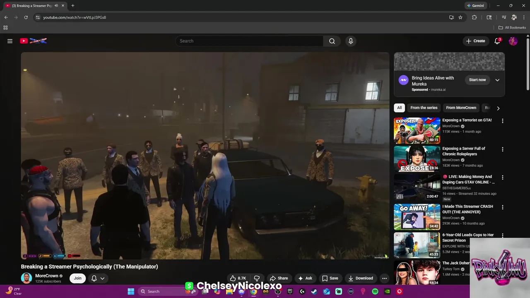Open the 6-Year-Old Leads Cops video thumbnail

coord(417,245)
